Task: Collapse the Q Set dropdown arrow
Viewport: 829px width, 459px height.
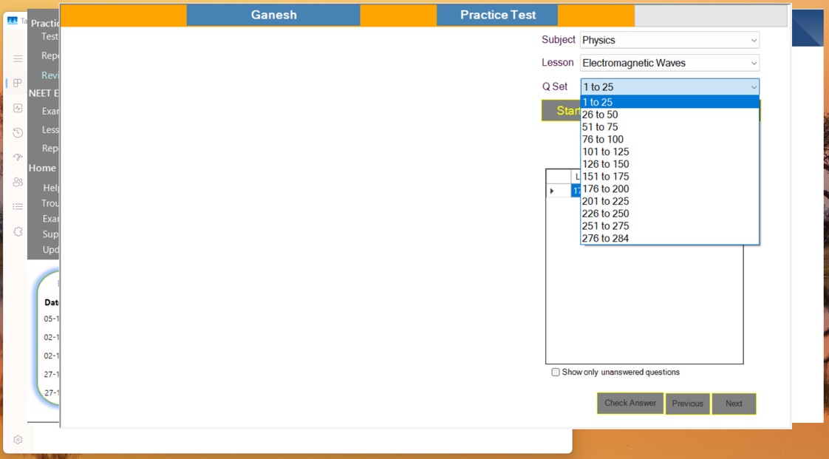Action: [x=753, y=87]
